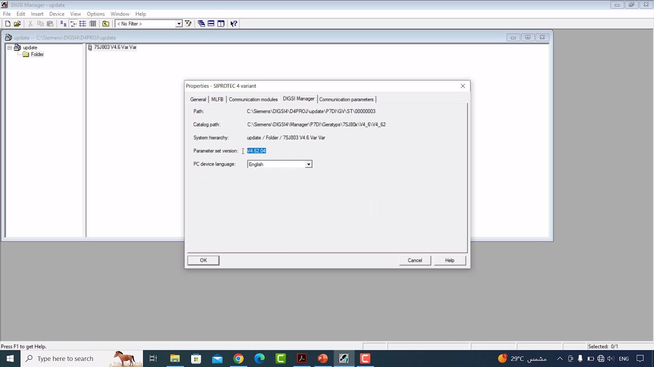This screenshot has width=654, height=367.
Task: Click the System hierarchy value text
Action: tap(286, 138)
